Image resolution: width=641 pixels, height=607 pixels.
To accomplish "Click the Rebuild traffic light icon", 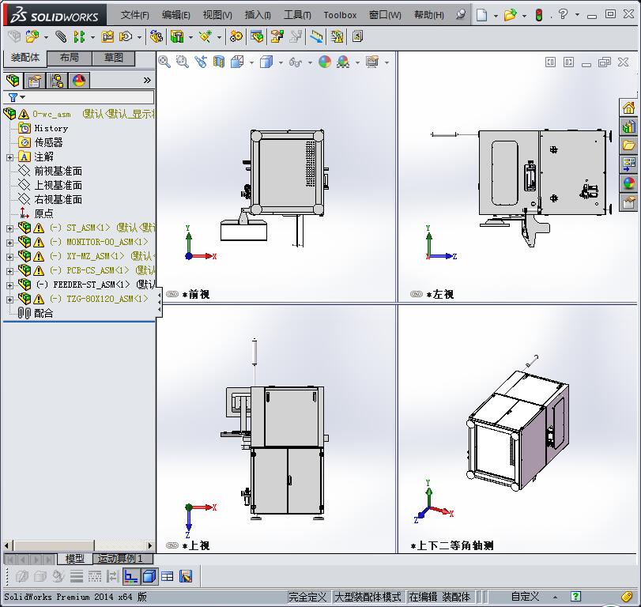I will pos(539,15).
